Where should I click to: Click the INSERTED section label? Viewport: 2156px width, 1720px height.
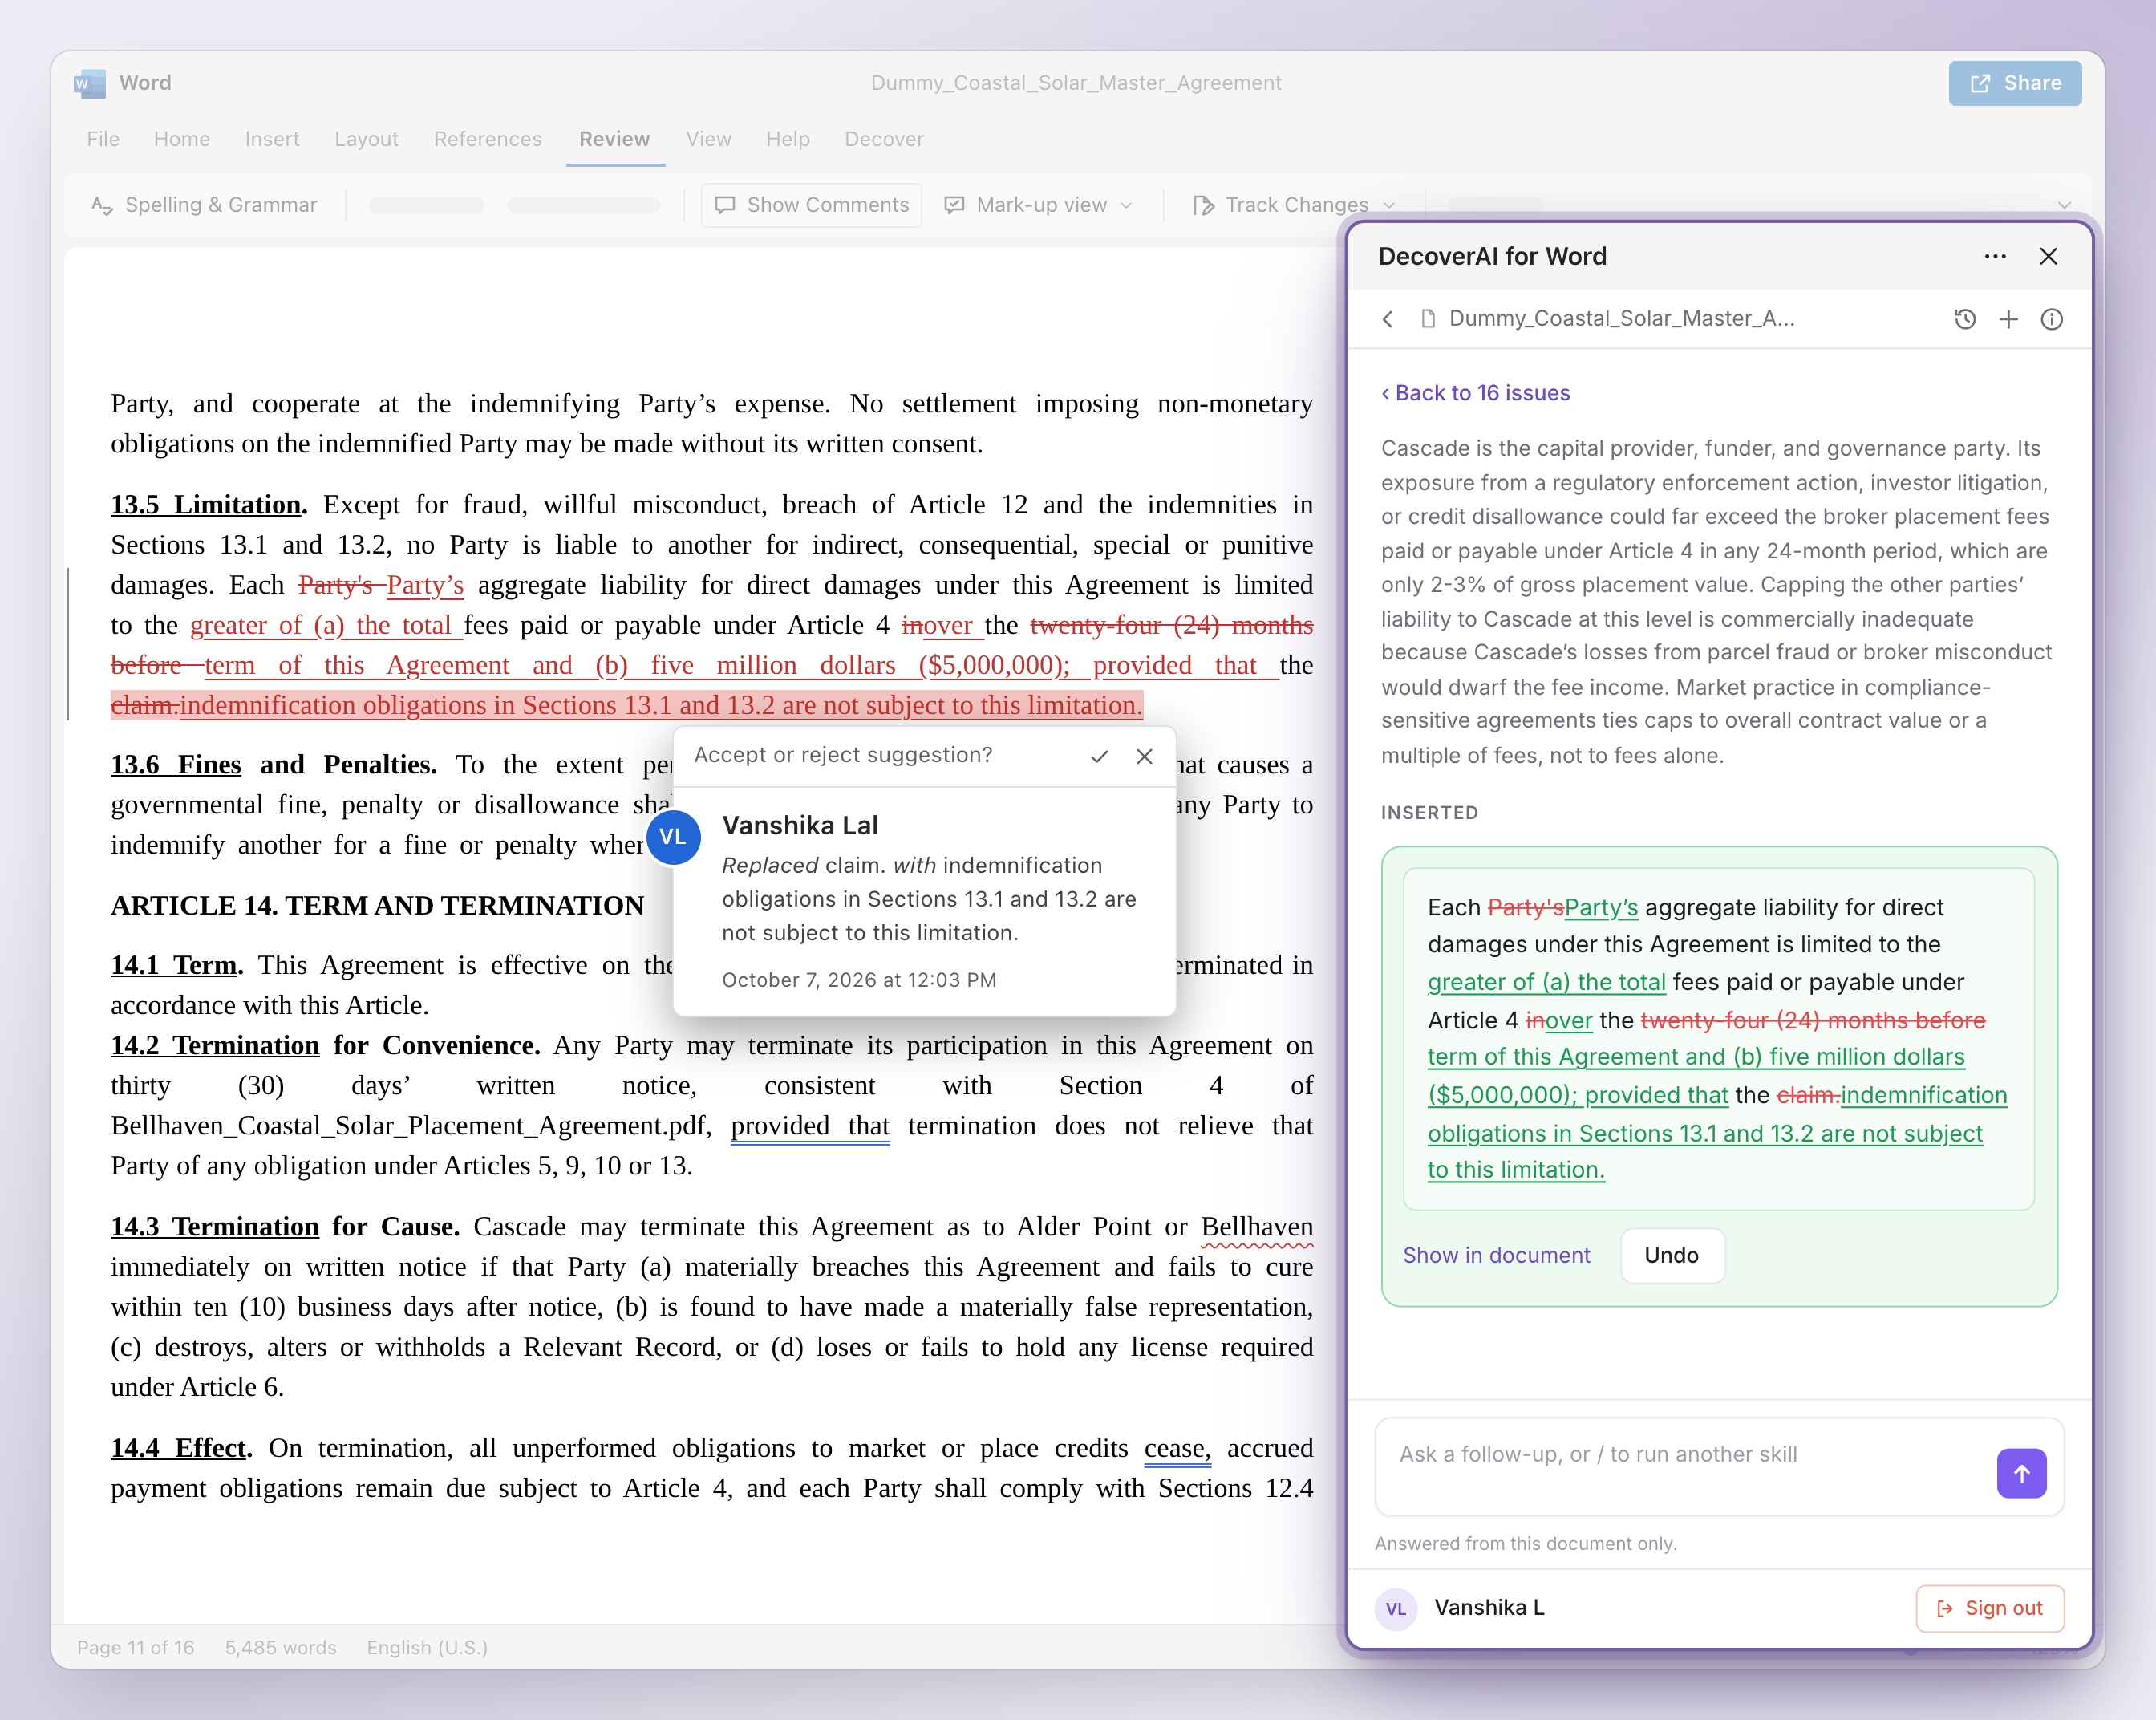(x=1429, y=813)
